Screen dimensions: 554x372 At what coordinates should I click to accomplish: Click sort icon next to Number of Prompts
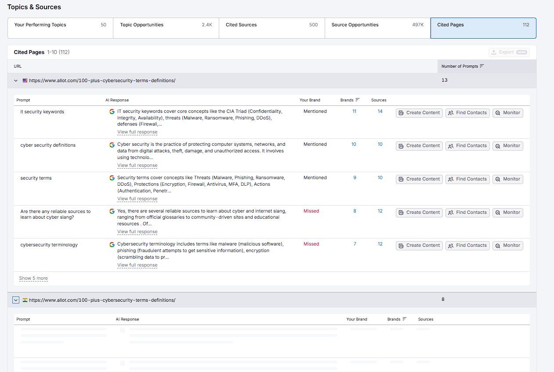click(482, 66)
